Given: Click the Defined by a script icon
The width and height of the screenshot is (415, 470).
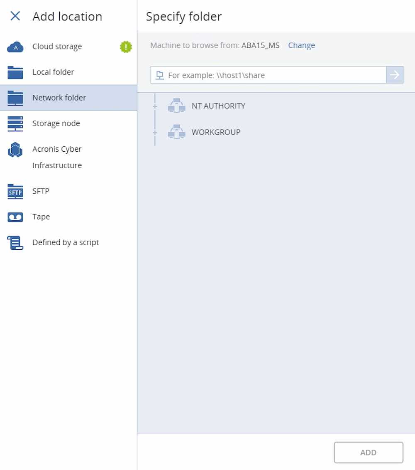Looking at the screenshot, I should click(x=15, y=243).
